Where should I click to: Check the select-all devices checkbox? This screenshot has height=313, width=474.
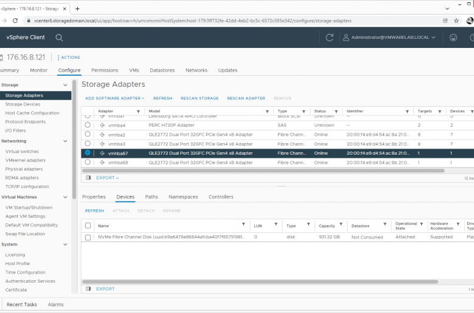[88, 226]
